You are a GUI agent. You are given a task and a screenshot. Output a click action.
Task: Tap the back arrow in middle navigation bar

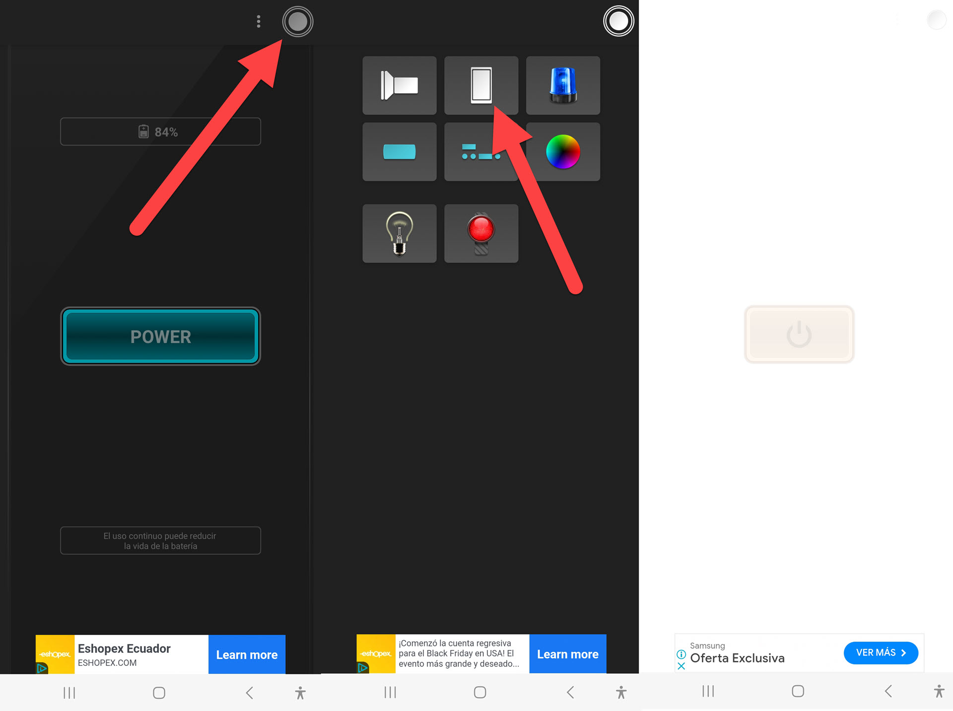[x=570, y=692]
